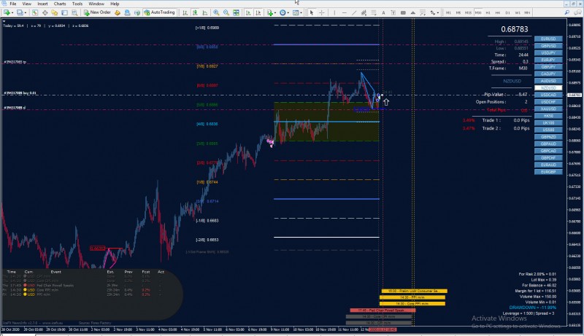The height and width of the screenshot is (336, 584).
Task: Select the arrow Cursor tool
Action: [x=312, y=12]
